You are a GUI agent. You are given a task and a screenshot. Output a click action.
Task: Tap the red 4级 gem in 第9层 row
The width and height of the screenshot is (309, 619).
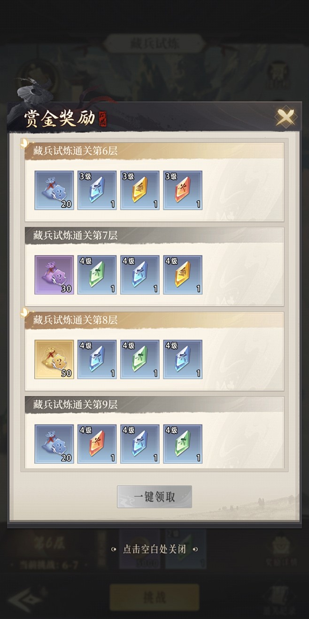tap(97, 444)
